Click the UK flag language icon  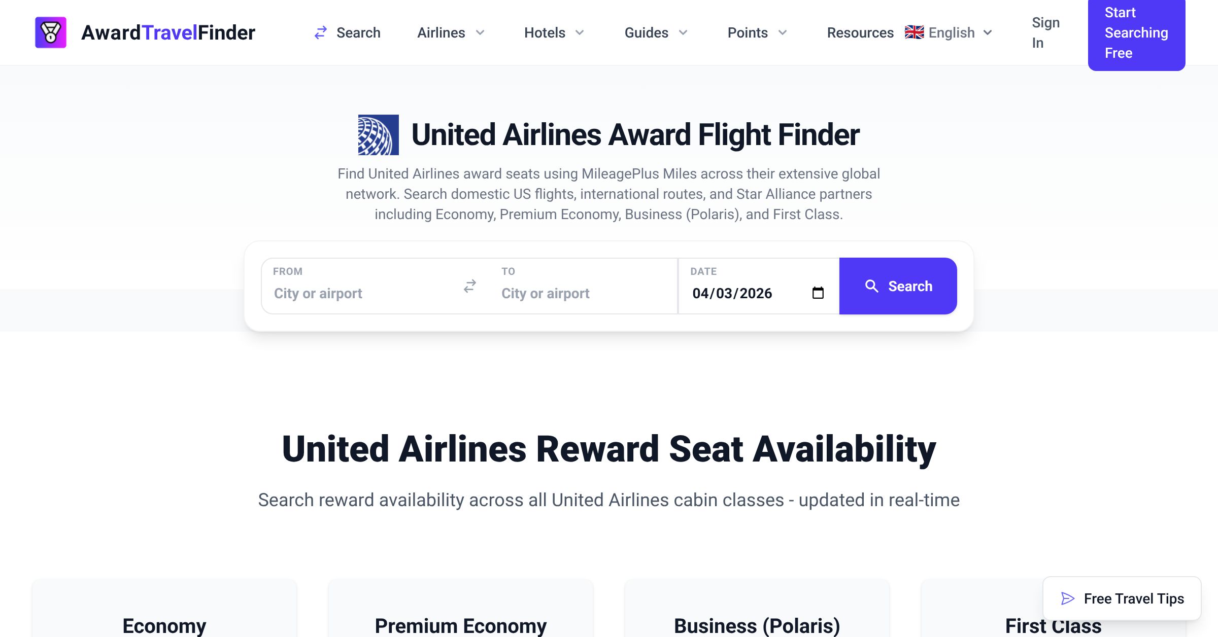(914, 32)
